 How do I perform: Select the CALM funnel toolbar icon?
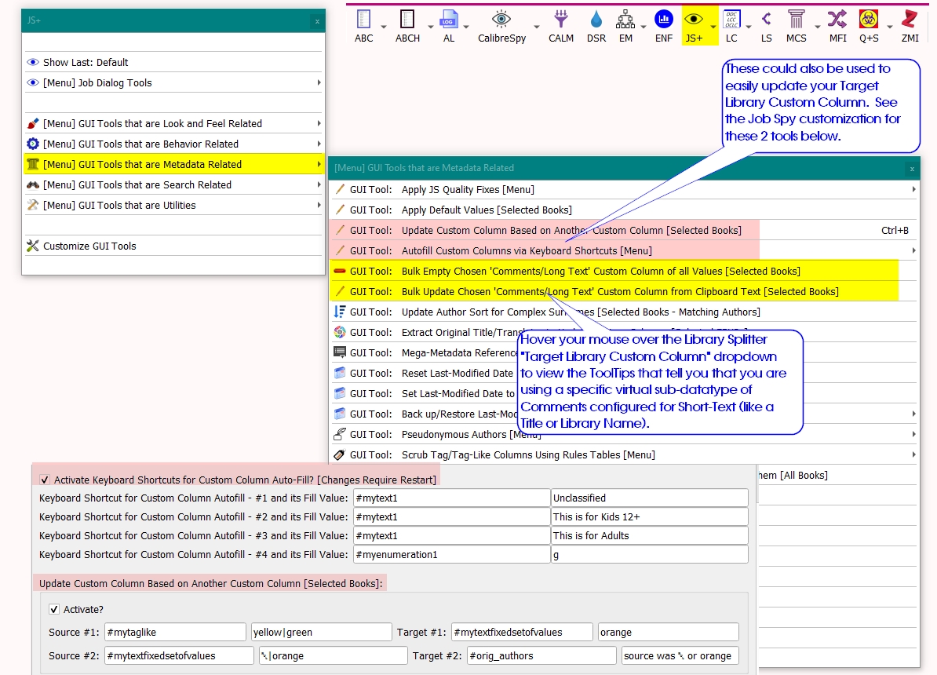tap(560, 20)
